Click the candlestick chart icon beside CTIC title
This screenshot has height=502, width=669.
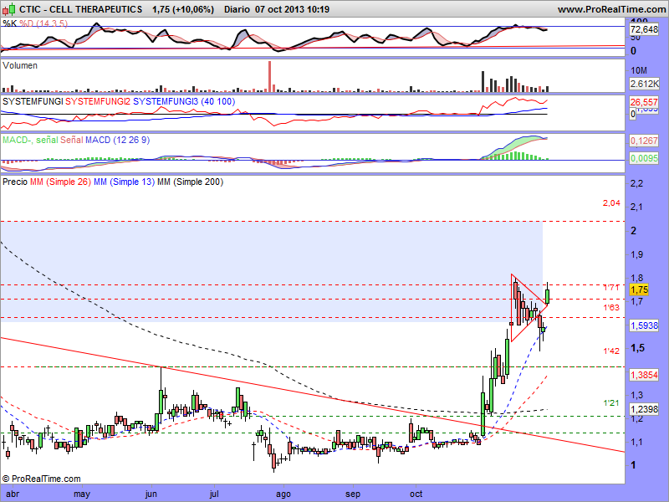pos(9,8)
